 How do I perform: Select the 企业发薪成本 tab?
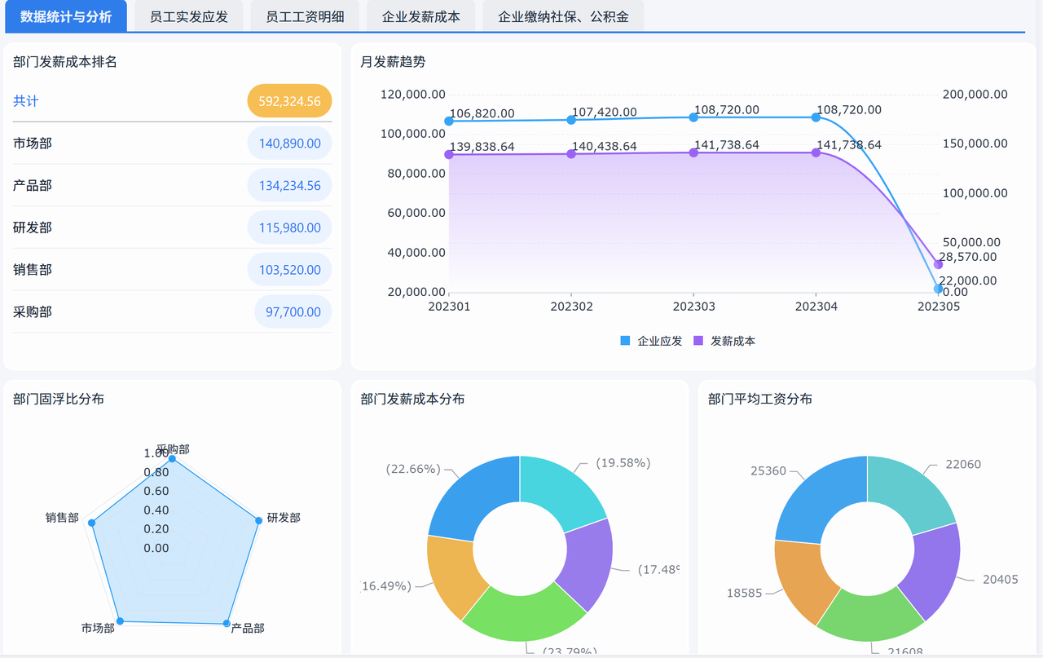(421, 16)
